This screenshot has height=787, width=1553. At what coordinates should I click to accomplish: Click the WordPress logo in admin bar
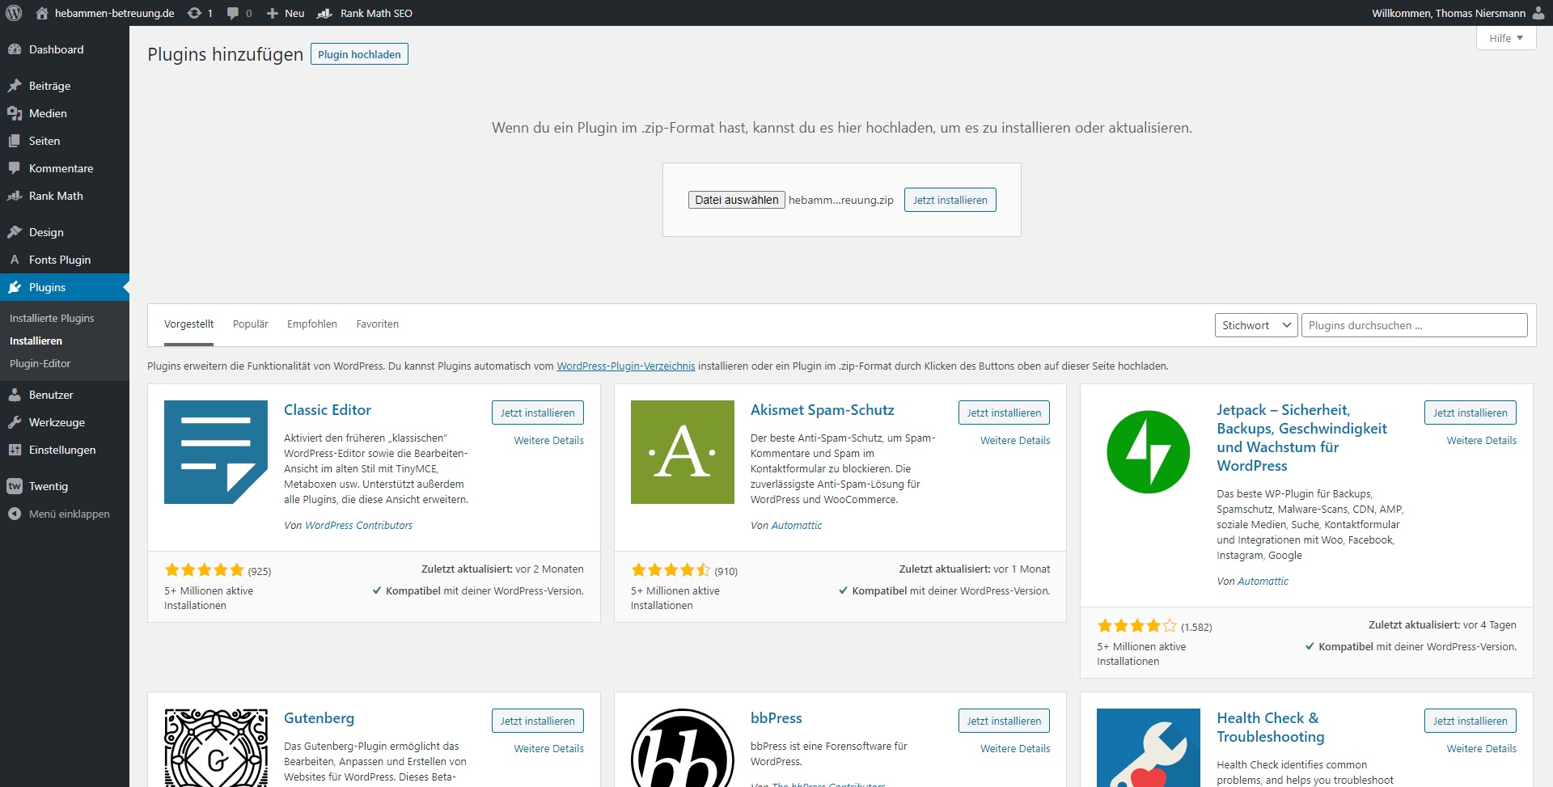14,13
